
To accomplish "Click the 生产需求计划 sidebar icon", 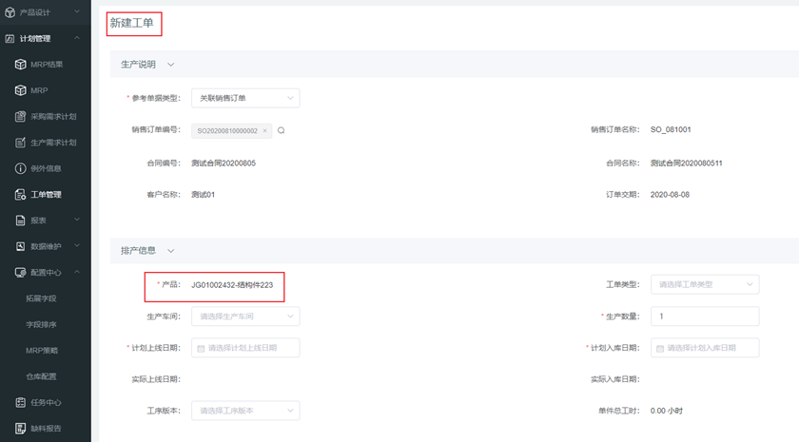I will coord(21,143).
